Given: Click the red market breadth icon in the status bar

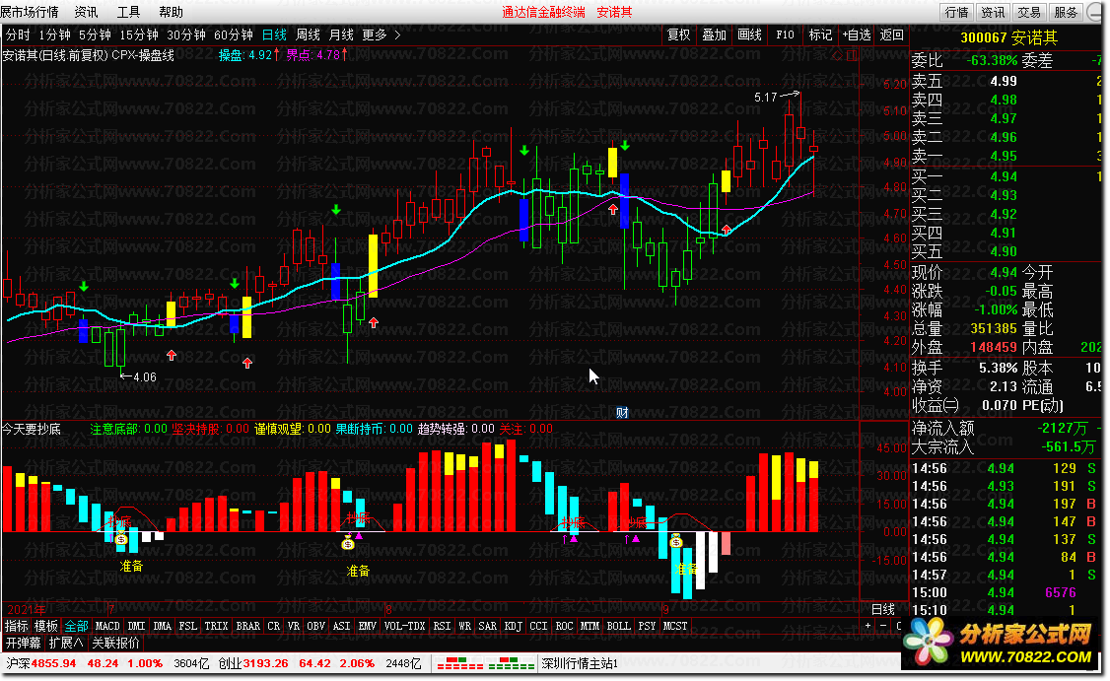Looking at the screenshot, I should (x=460, y=664).
